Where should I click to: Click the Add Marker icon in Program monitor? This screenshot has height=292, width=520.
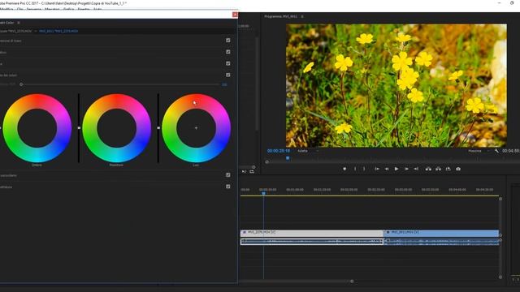[x=344, y=169]
